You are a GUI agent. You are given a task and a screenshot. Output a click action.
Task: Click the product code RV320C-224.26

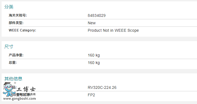(x=102, y=87)
